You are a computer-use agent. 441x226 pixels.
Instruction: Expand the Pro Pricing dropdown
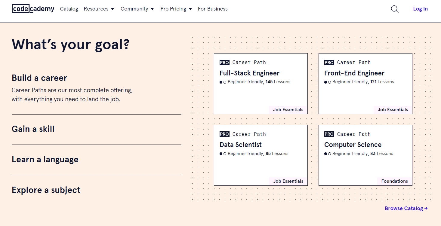[x=176, y=9]
